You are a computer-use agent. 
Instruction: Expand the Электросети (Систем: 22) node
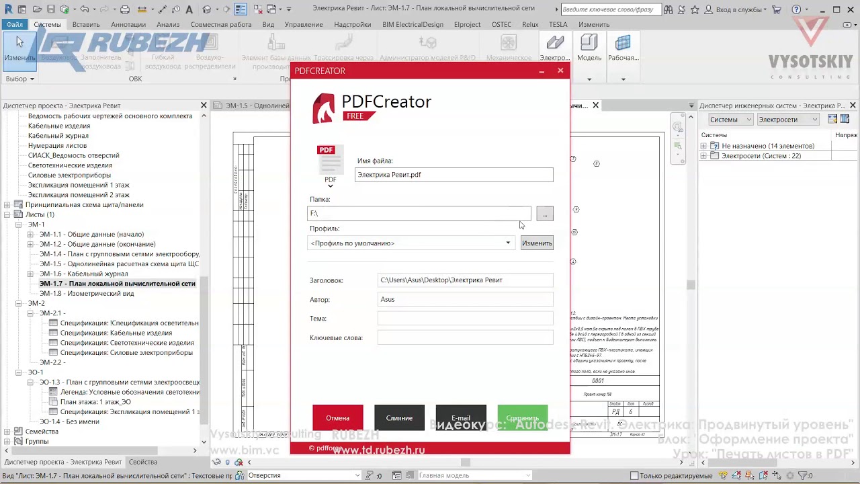(x=704, y=156)
